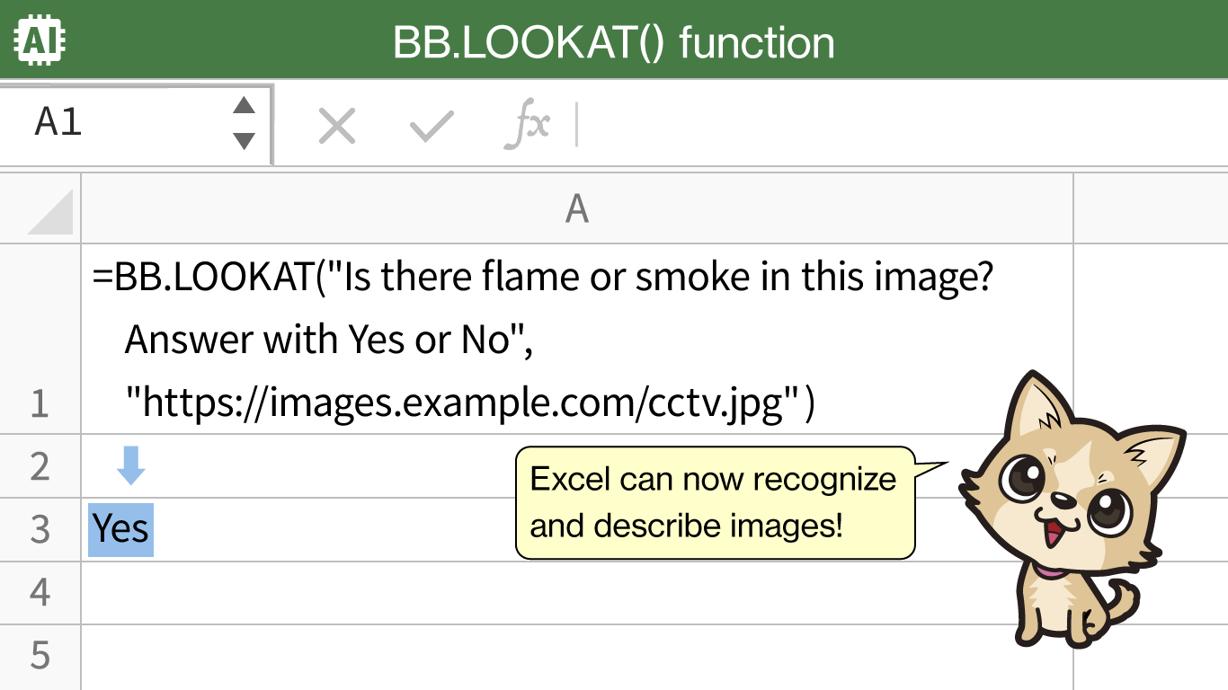Viewport: 1228px width, 690px height.
Task: Select row 5 header
Action: point(40,656)
